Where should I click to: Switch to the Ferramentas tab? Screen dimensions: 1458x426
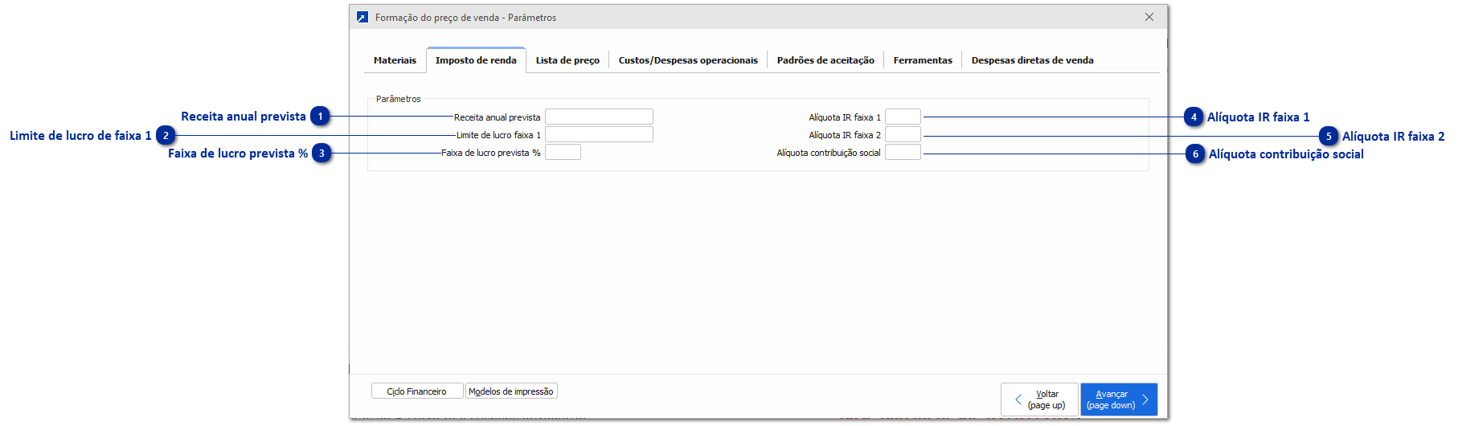tap(923, 60)
